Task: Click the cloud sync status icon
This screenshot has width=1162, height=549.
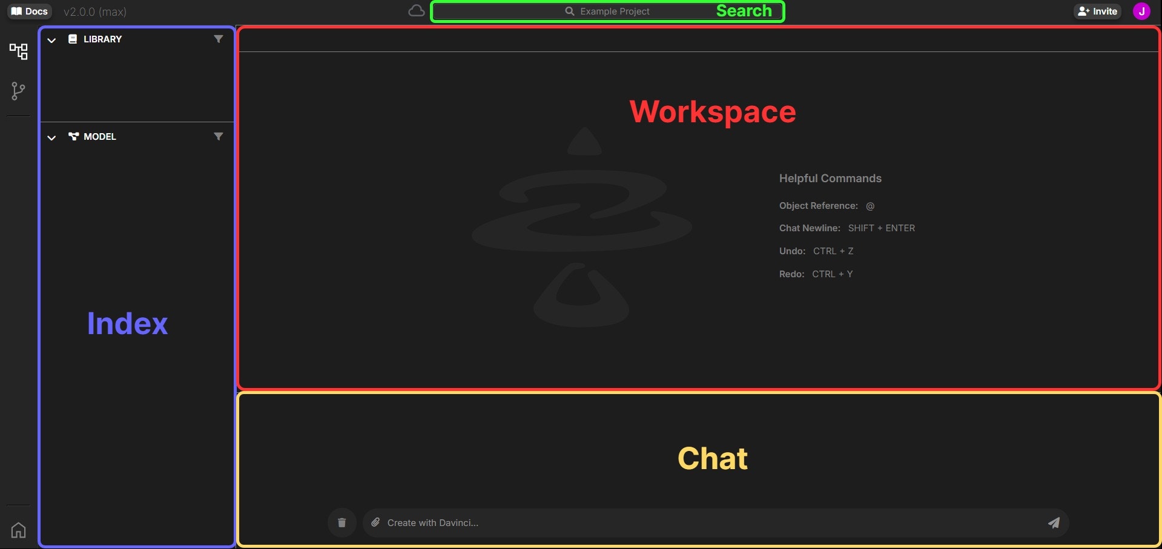Action: point(416,11)
